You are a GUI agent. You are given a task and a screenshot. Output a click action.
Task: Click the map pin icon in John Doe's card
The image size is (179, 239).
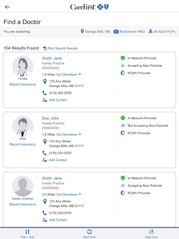click(x=45, y=142)
